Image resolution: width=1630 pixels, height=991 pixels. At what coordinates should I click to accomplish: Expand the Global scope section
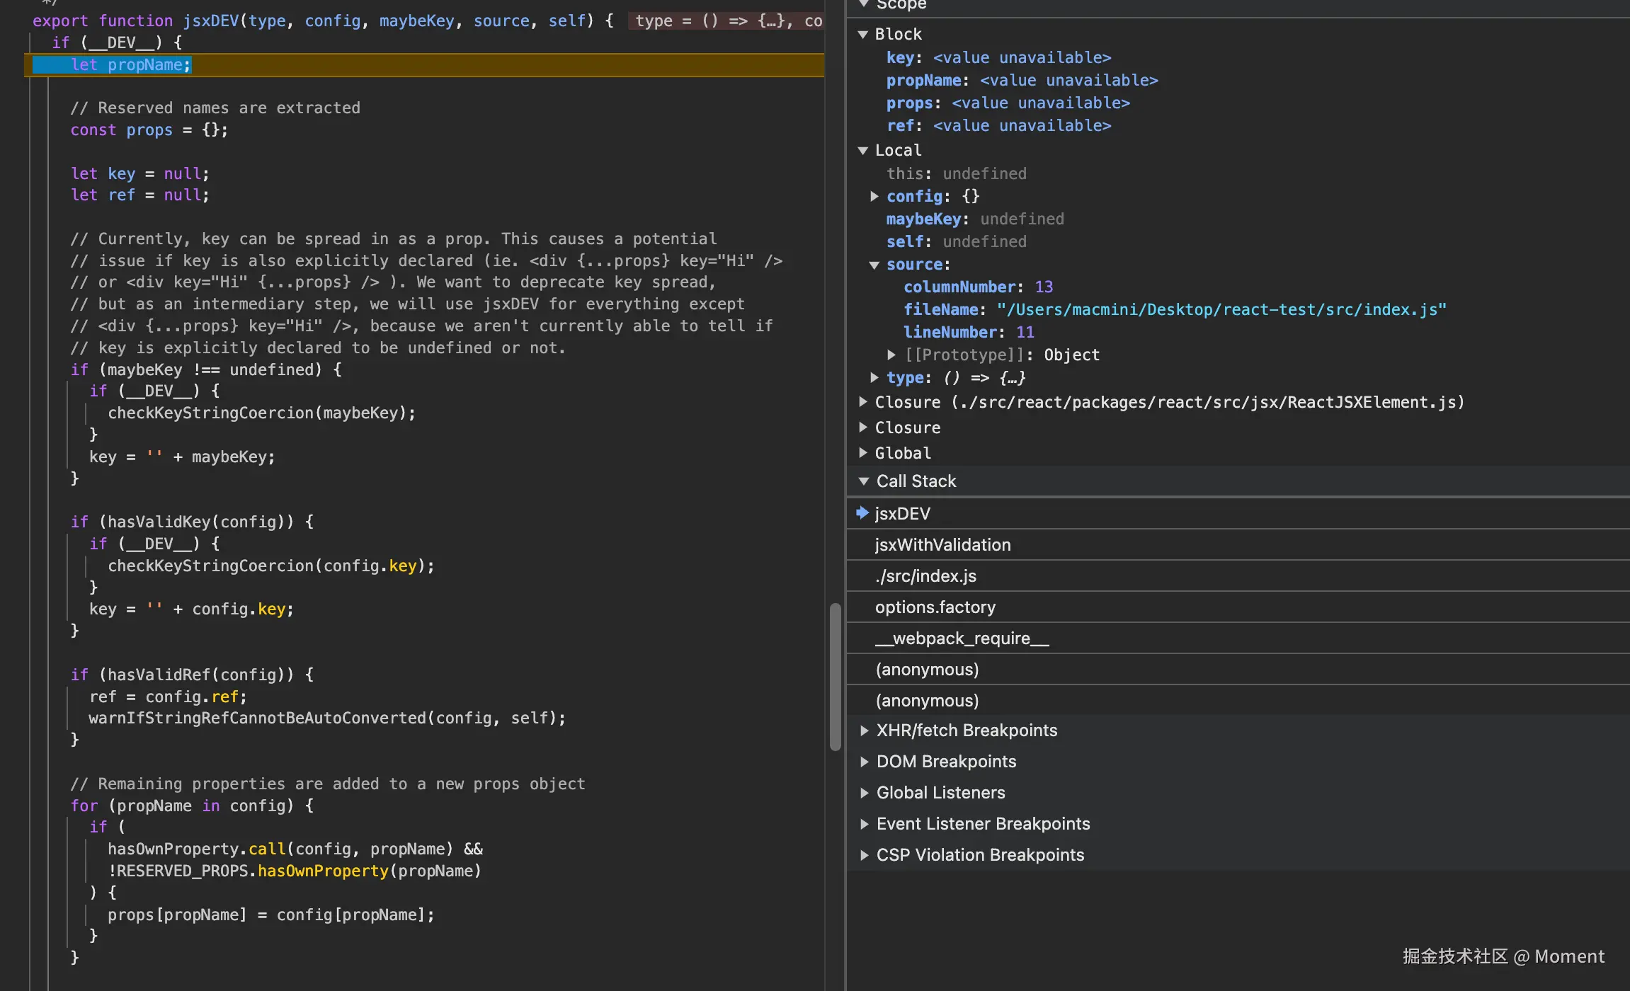862,453
